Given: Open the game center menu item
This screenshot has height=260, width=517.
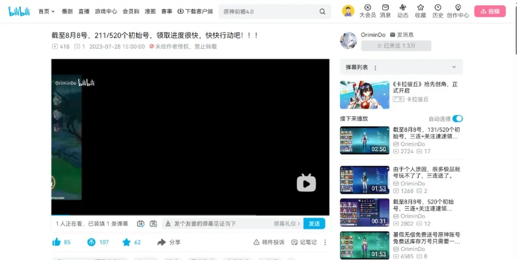Looking at the screenshot, I should coord(106,12).
